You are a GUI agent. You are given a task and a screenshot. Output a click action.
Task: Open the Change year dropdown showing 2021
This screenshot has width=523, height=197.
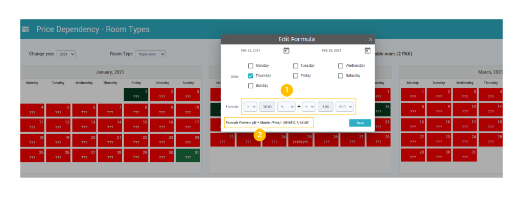click(x=66, y=54)
